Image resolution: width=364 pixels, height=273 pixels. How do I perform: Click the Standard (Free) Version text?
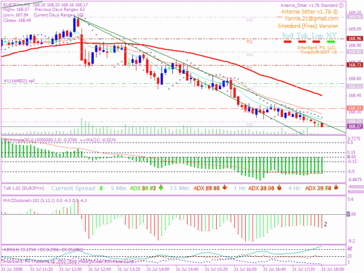(x=308, y=26)
